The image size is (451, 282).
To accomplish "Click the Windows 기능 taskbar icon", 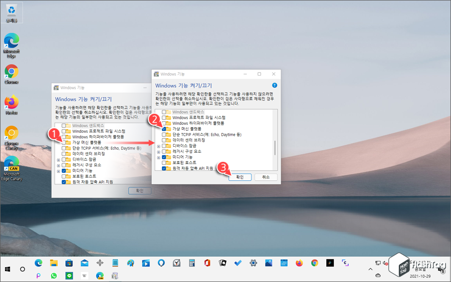I will coord(115,275).
